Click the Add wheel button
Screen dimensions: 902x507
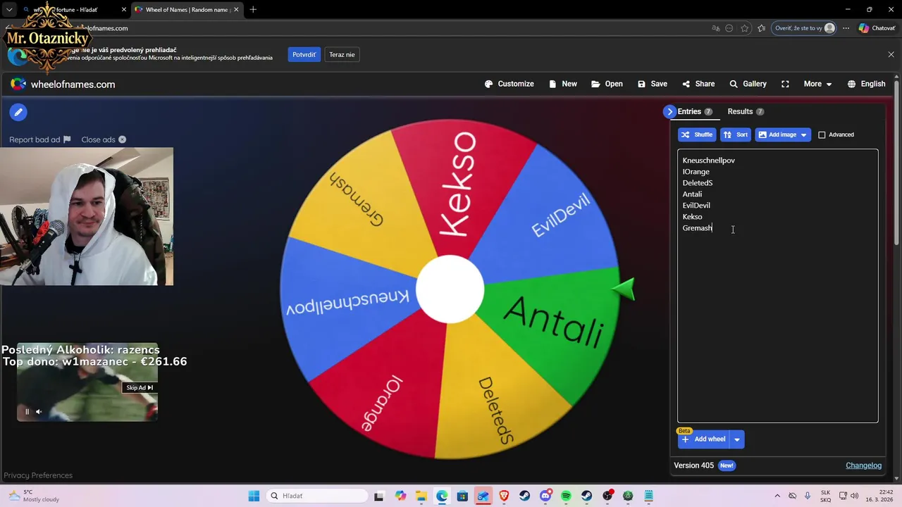[703, 439]
